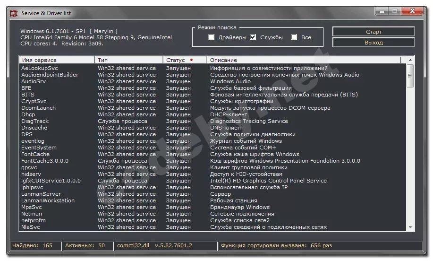Select the LanmanWorkstation service row
Viewport: 433px width, 261px height.
(x=212, y=201)
